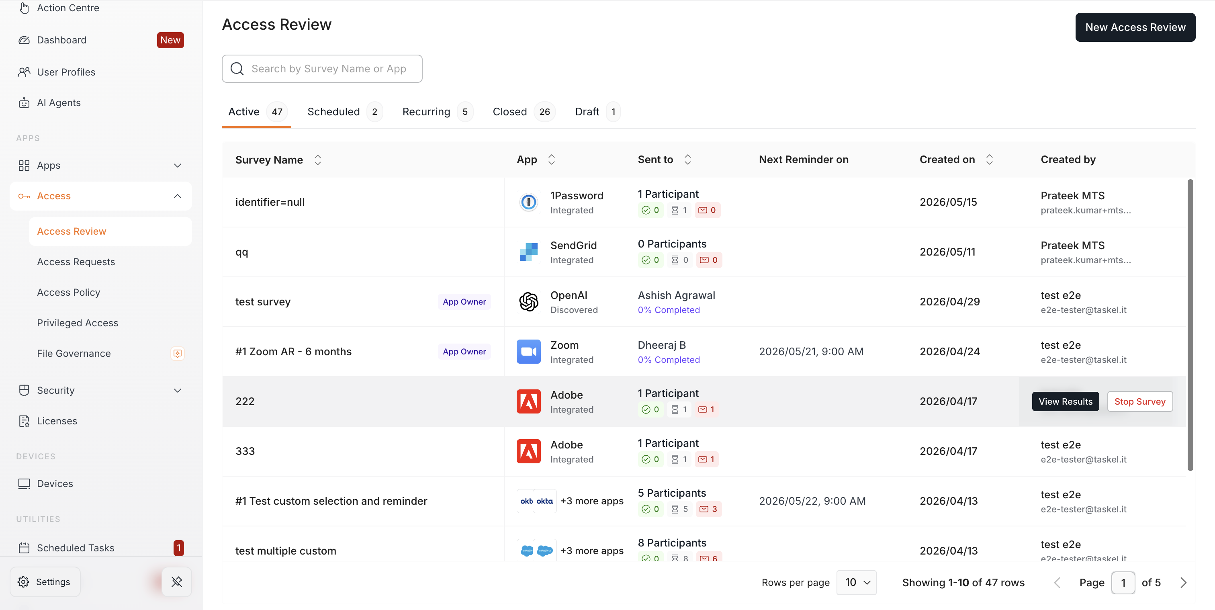Click the SendGrid app icon
This screenshot has width=1215, height=610.
[x=528, y=252]
